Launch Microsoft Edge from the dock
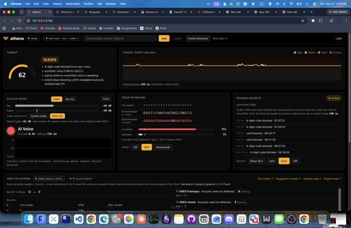This screenshot has width=351, height=228. tap(104, 219)
